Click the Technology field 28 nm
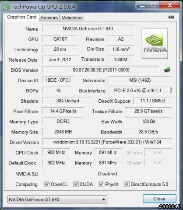 [60, 49]
